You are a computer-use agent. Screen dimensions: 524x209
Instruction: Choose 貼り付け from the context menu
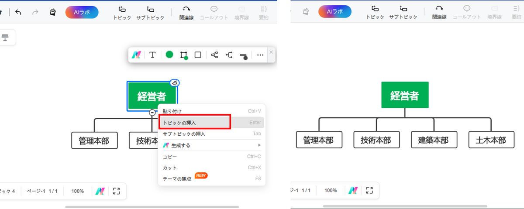click(x=212, y=111)
